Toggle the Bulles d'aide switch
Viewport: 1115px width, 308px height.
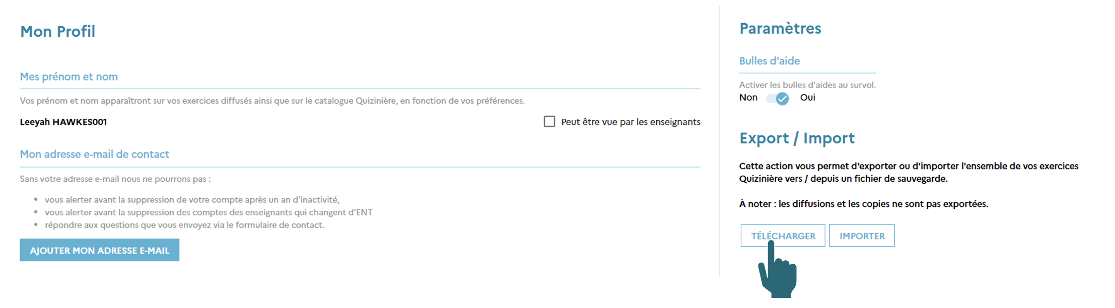[x=778, y=98]
